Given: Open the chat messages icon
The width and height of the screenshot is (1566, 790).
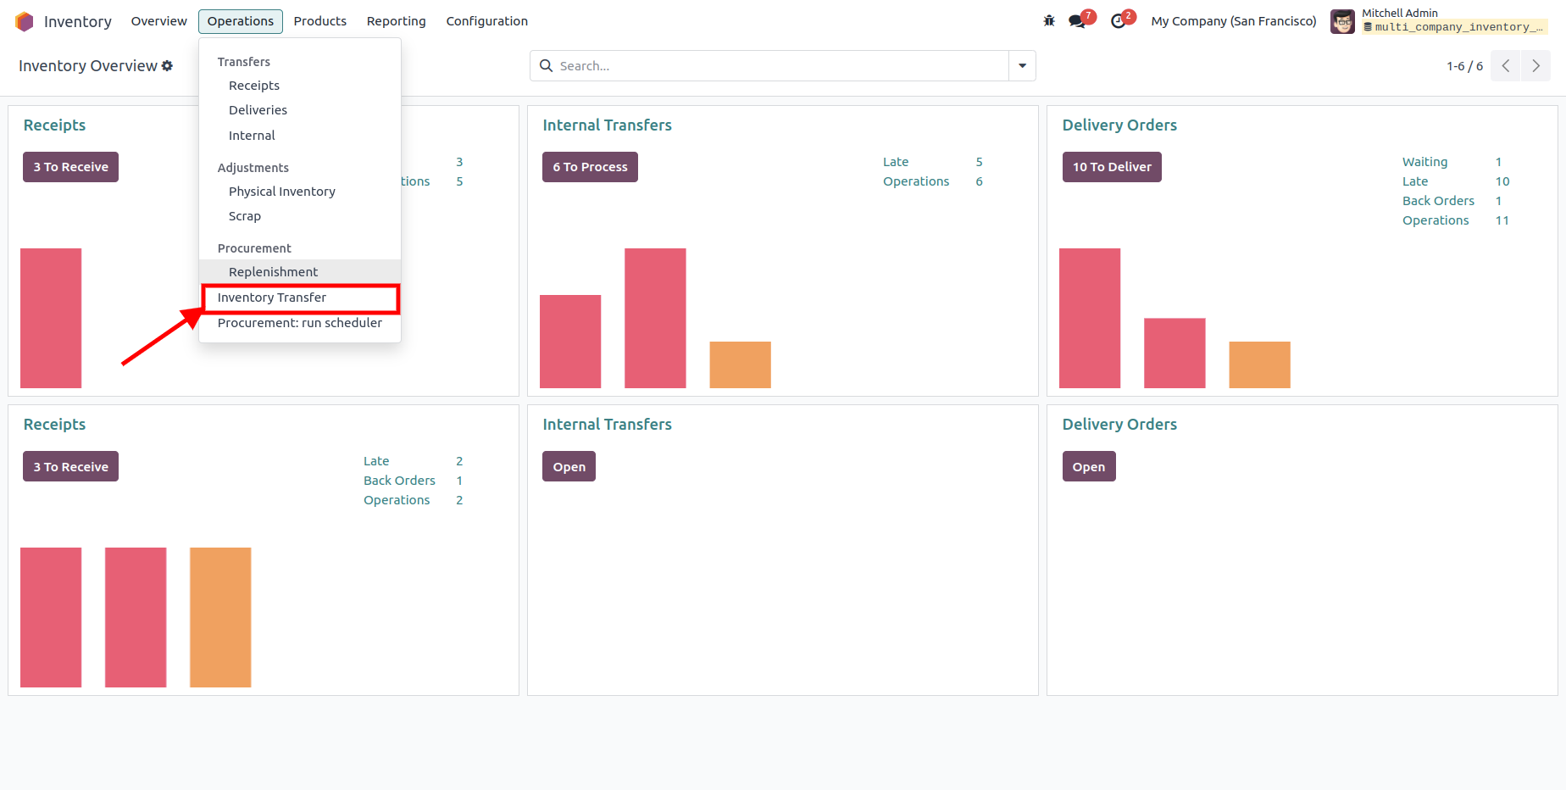Looking at the screenshot, I should (1077, 21).
